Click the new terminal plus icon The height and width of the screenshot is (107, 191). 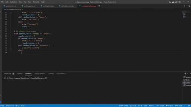[x=185, y=74]
